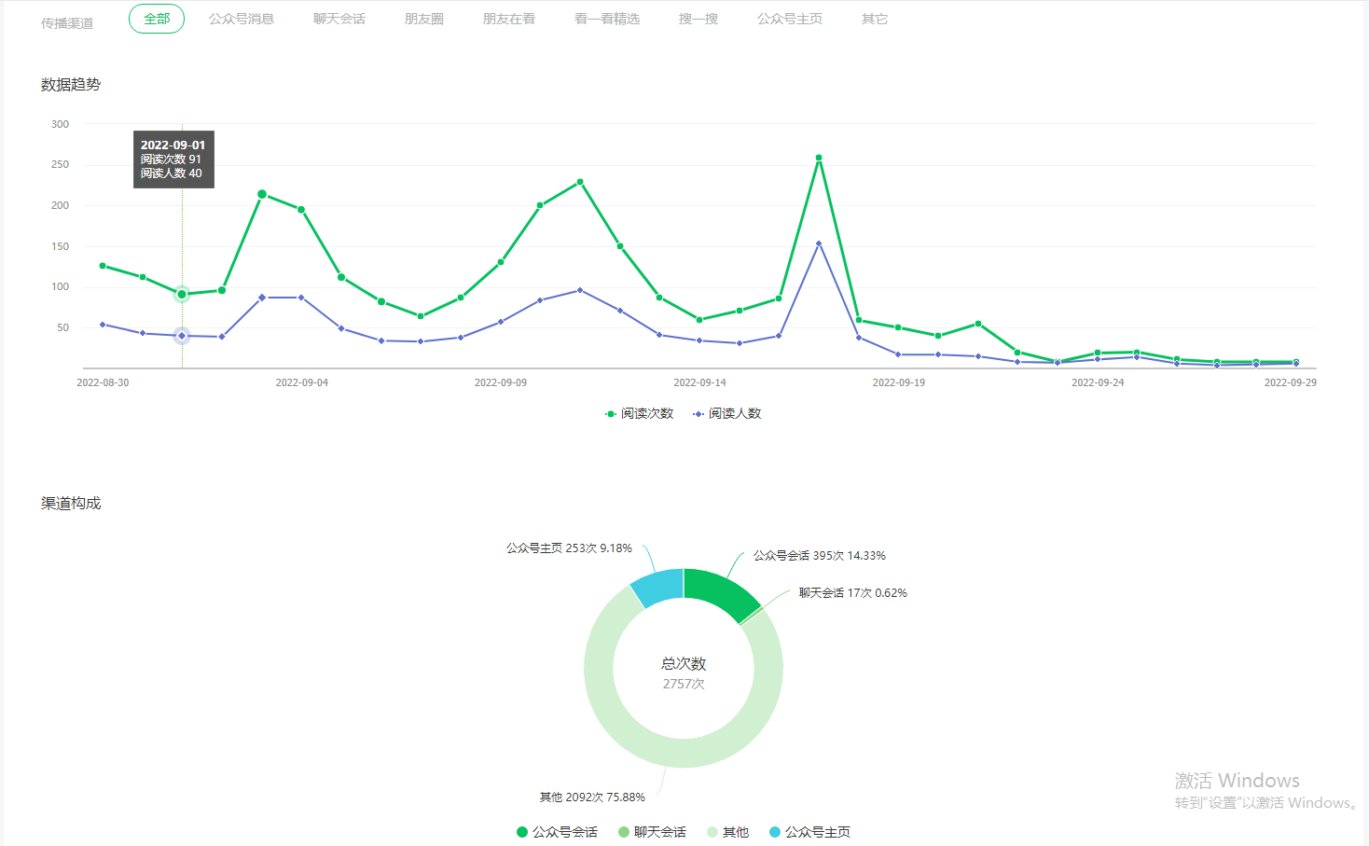This screenshot has width=1369, height=846.
Task: Select the 搜一搜 tab
Action: 698,19
